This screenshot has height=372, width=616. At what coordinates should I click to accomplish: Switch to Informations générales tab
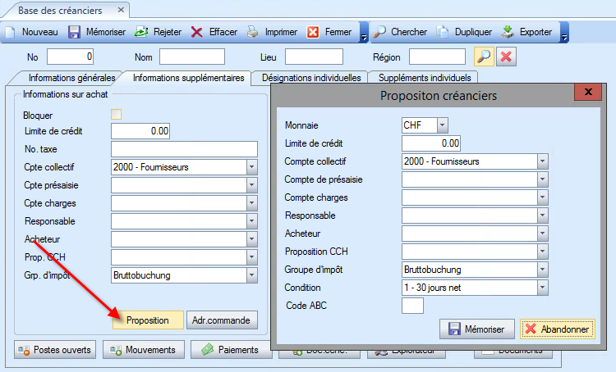click(x=71, y=78)
